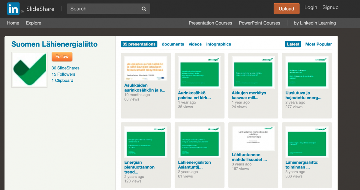Open the Home menu item
Image resolution: width=360 pixels, height=190 pixels.
click(x=13, y=23)
